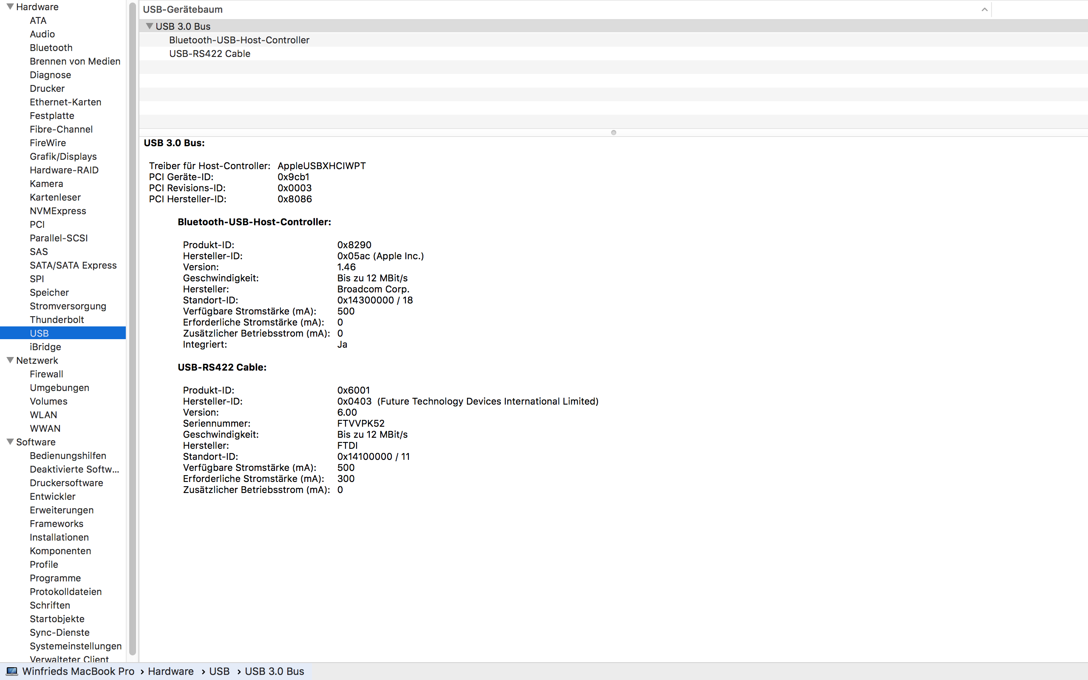This screenshot has width=1088, height=680.
Task: Collapse the USB 3.0 Bus tree node
Action: click(149, 26)
